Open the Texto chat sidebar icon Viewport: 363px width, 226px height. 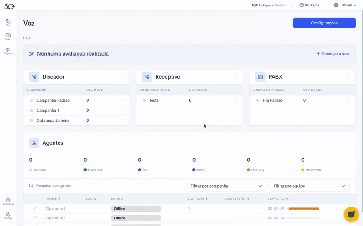click(8, 37)
